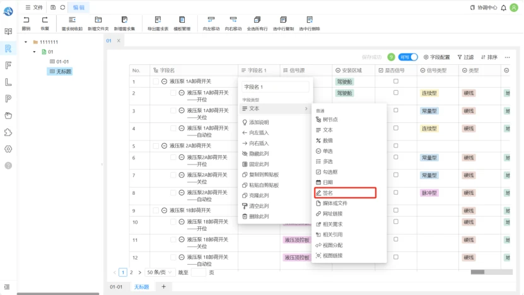This screenshot has width=524, height=295.
Task: Collapse row 液压泵 1A卸荷开关 group
Action: [x=164, y=81]
